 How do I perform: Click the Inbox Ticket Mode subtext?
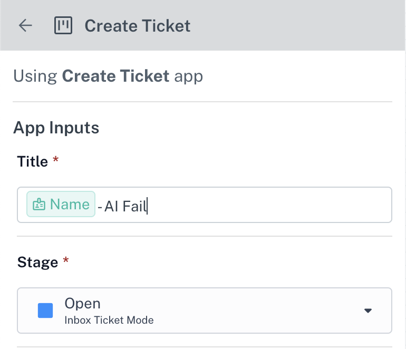tap(109, 320)
